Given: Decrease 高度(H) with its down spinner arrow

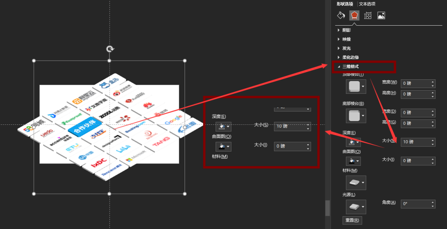Looking at the screenshot, I should tap(433, 96).
